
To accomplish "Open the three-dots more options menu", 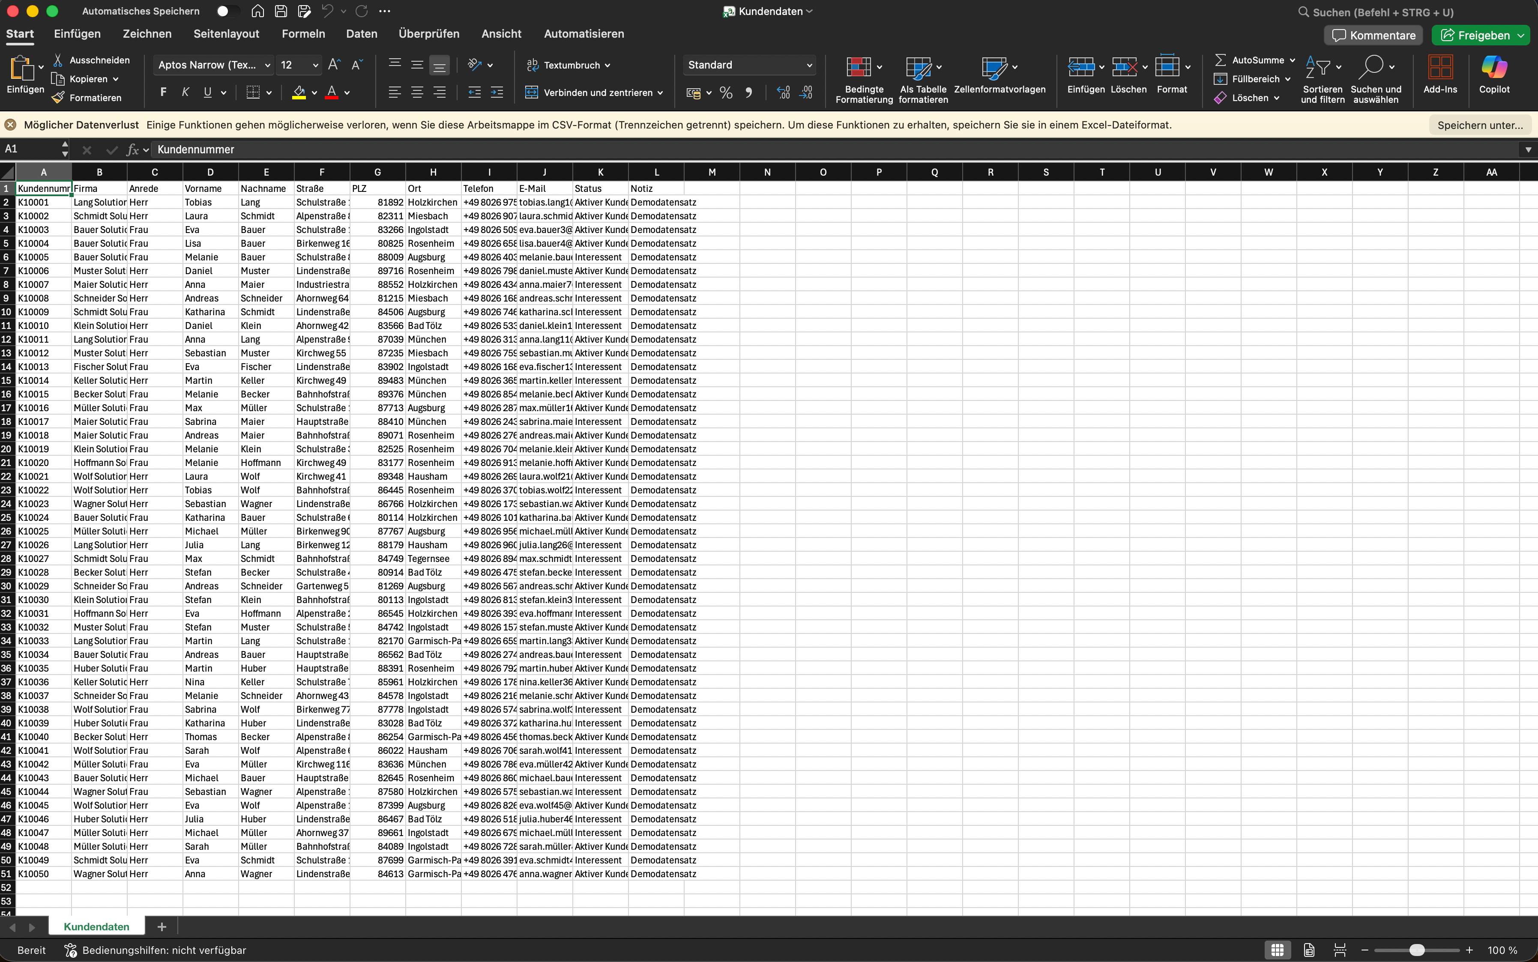I will click(x=384, y=12).
